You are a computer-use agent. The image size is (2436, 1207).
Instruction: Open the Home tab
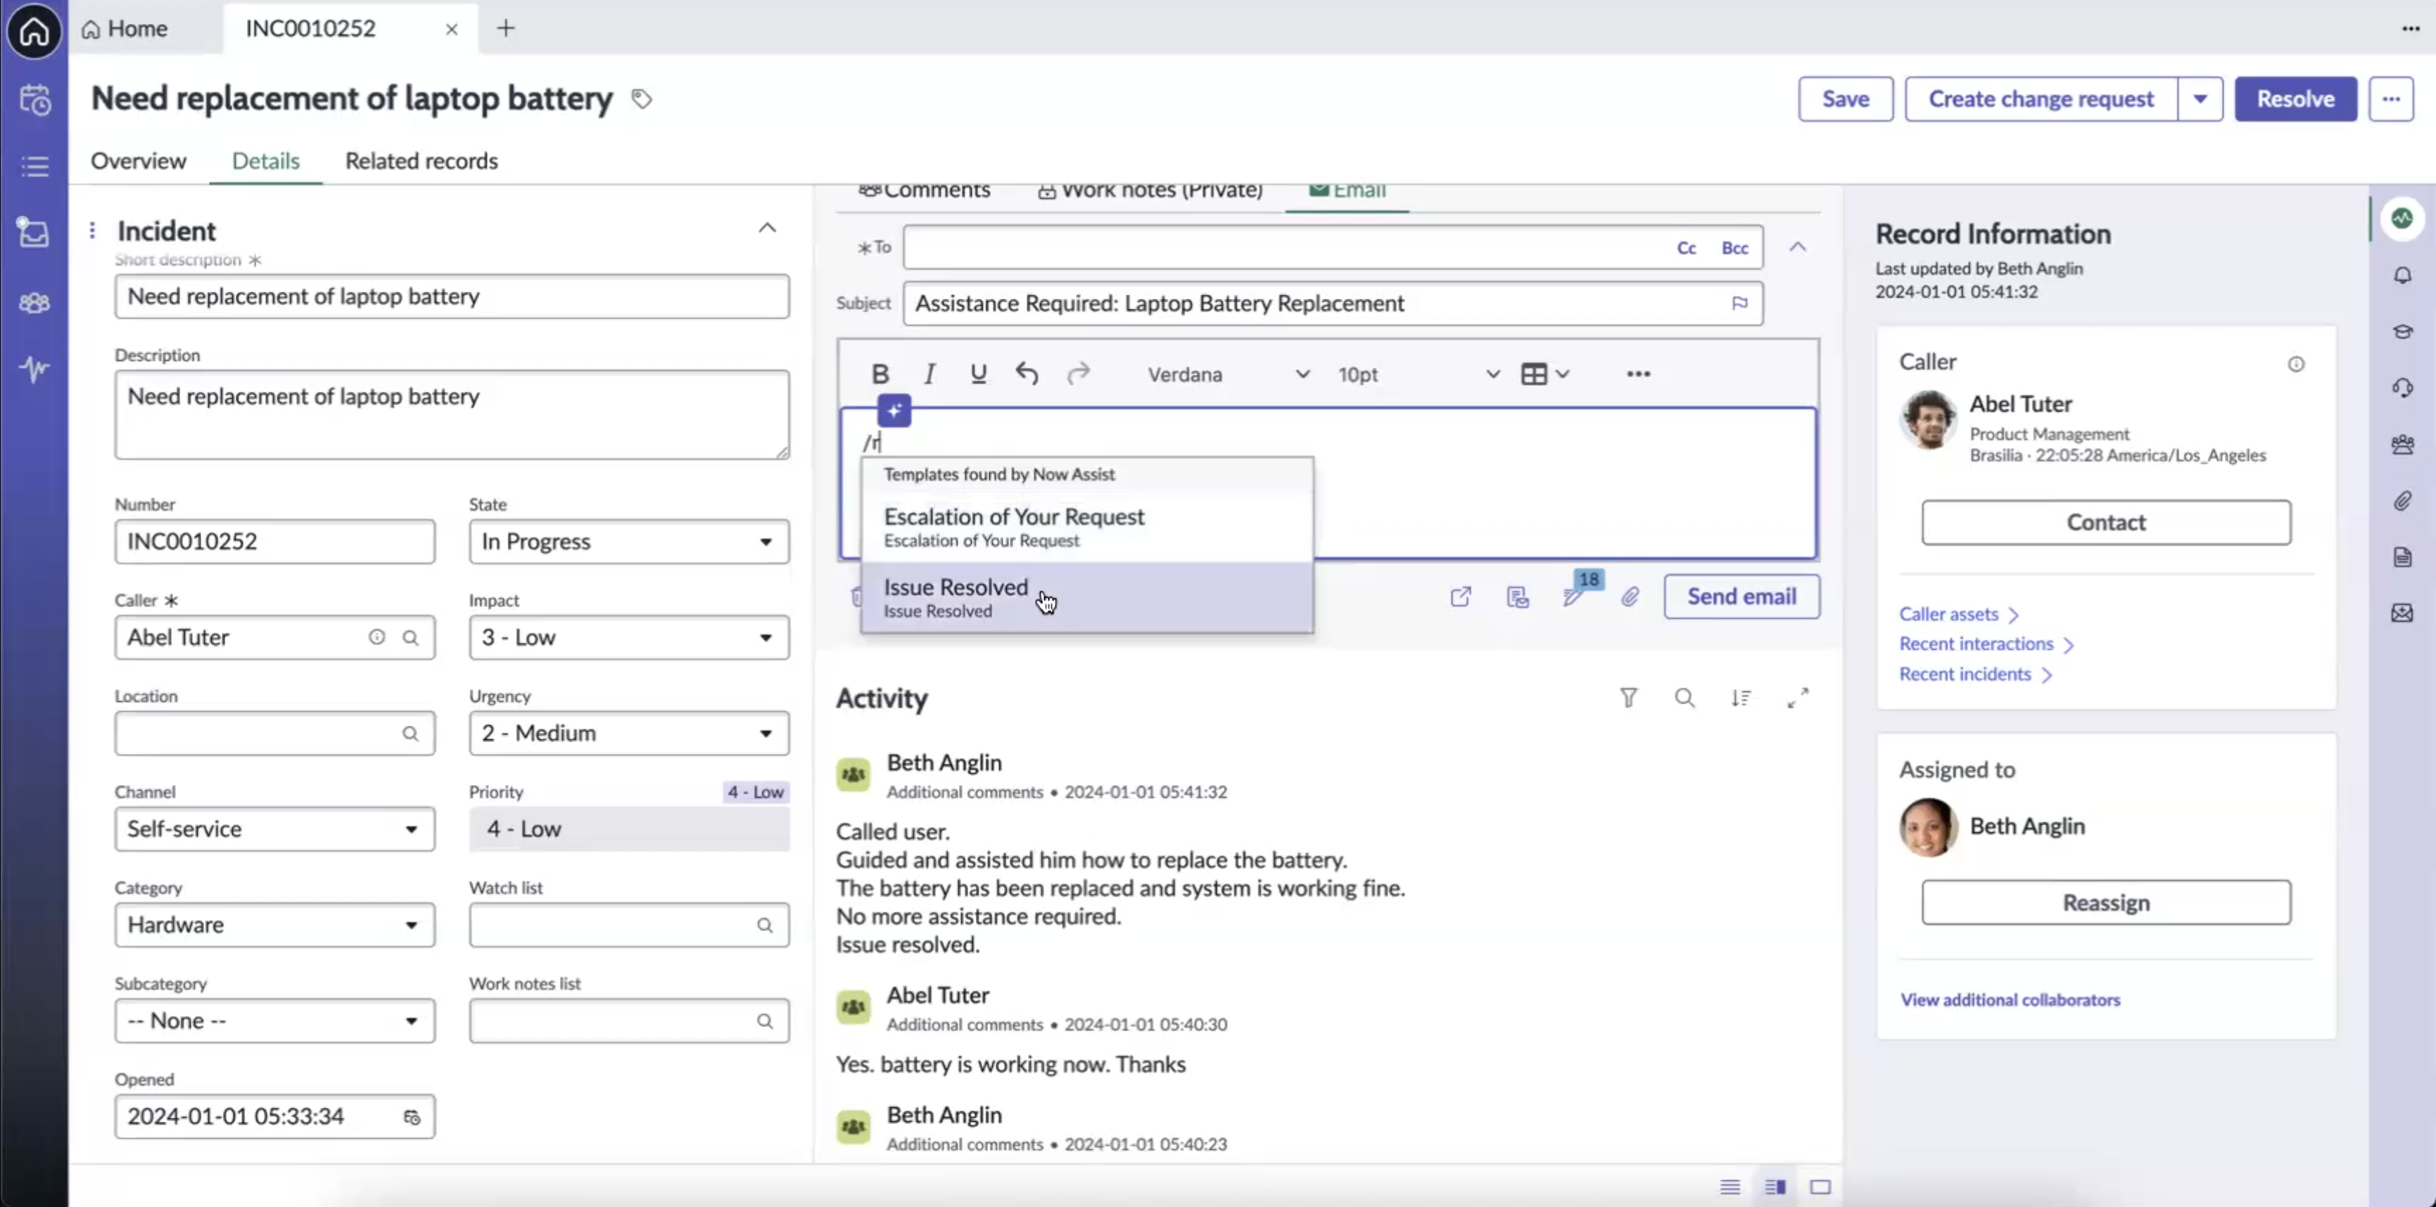pyautogui.click(x=125, y=28)
